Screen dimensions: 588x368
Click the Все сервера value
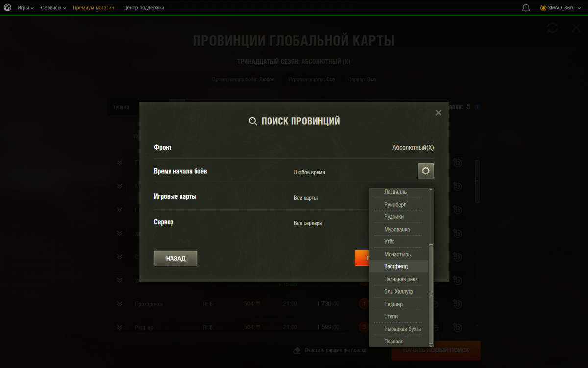[x=308, y=223]
